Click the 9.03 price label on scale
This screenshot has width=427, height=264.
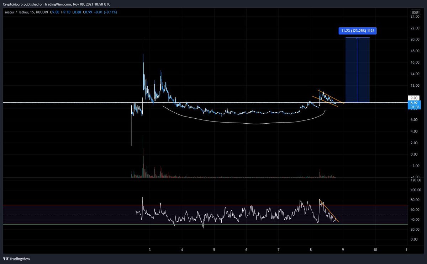tap(413, 98)
